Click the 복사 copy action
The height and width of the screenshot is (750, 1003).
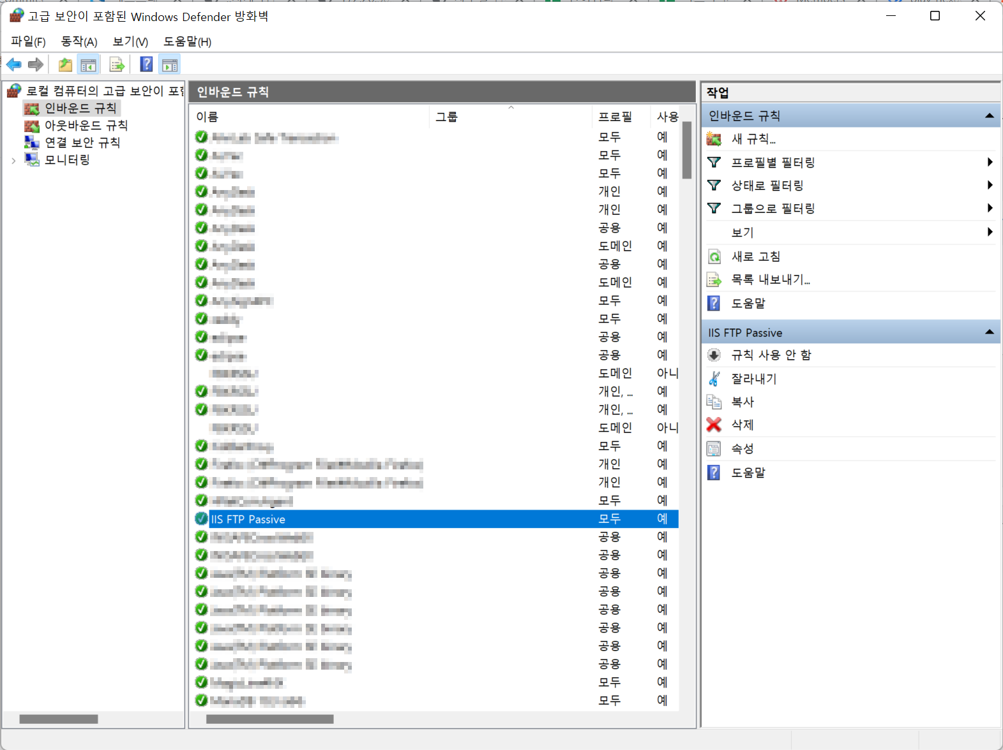click(x=743, y=402)
